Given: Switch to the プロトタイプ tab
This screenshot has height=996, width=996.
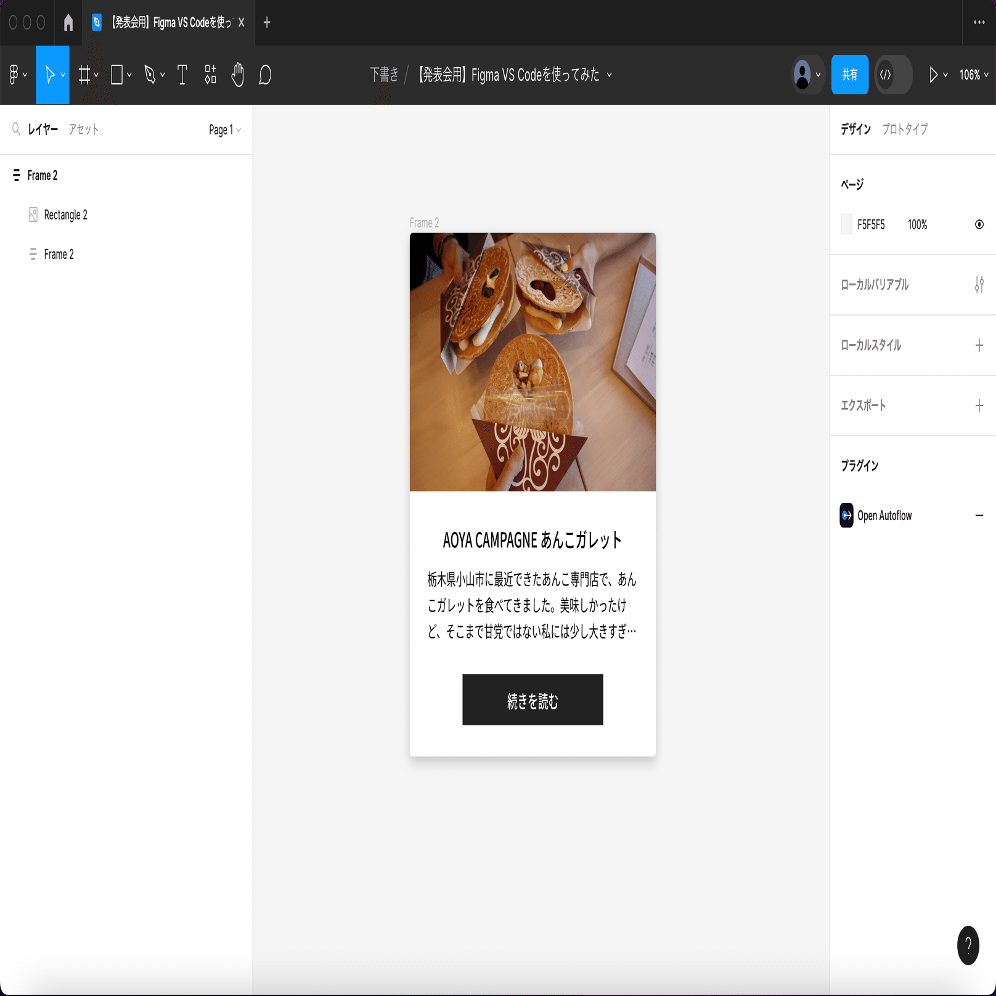Looking at the screenshot, I should tap(905, 129).
